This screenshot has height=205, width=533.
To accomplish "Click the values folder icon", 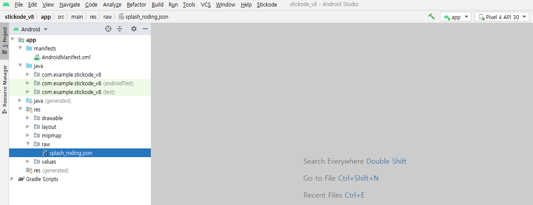I will 37,161.
